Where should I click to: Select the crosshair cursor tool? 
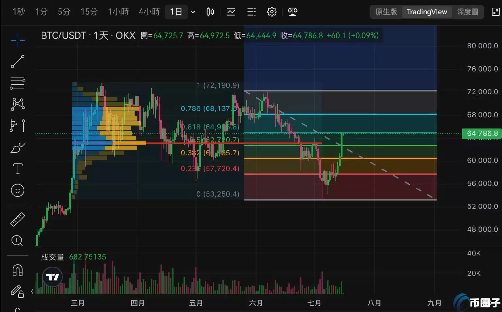17,40
